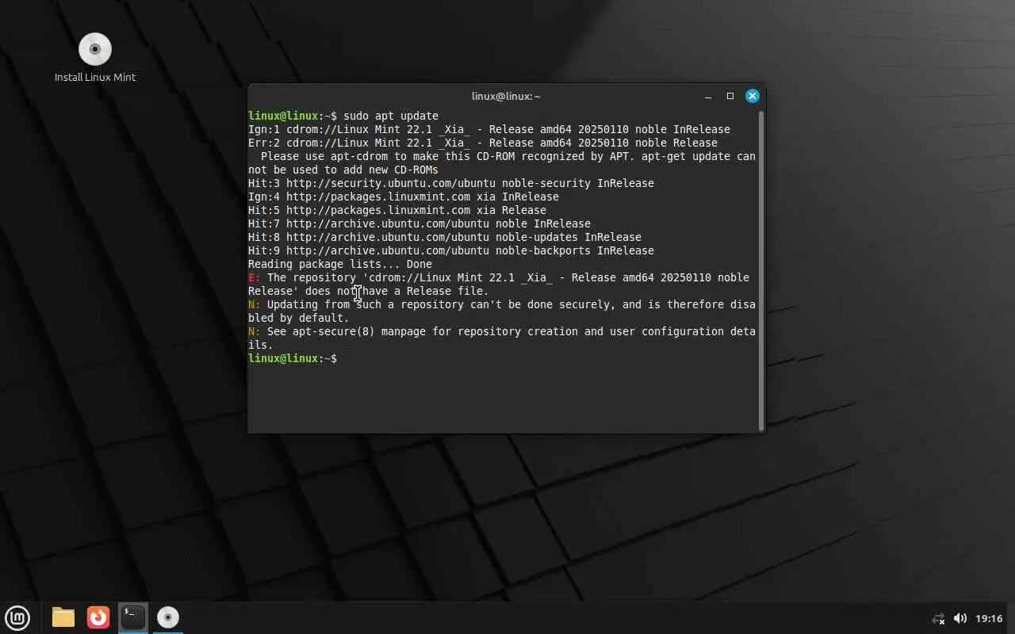Click the 'Ign:1' cdrom line
This screenshot has height=634, width=1015.
click(x=489, y=129)
